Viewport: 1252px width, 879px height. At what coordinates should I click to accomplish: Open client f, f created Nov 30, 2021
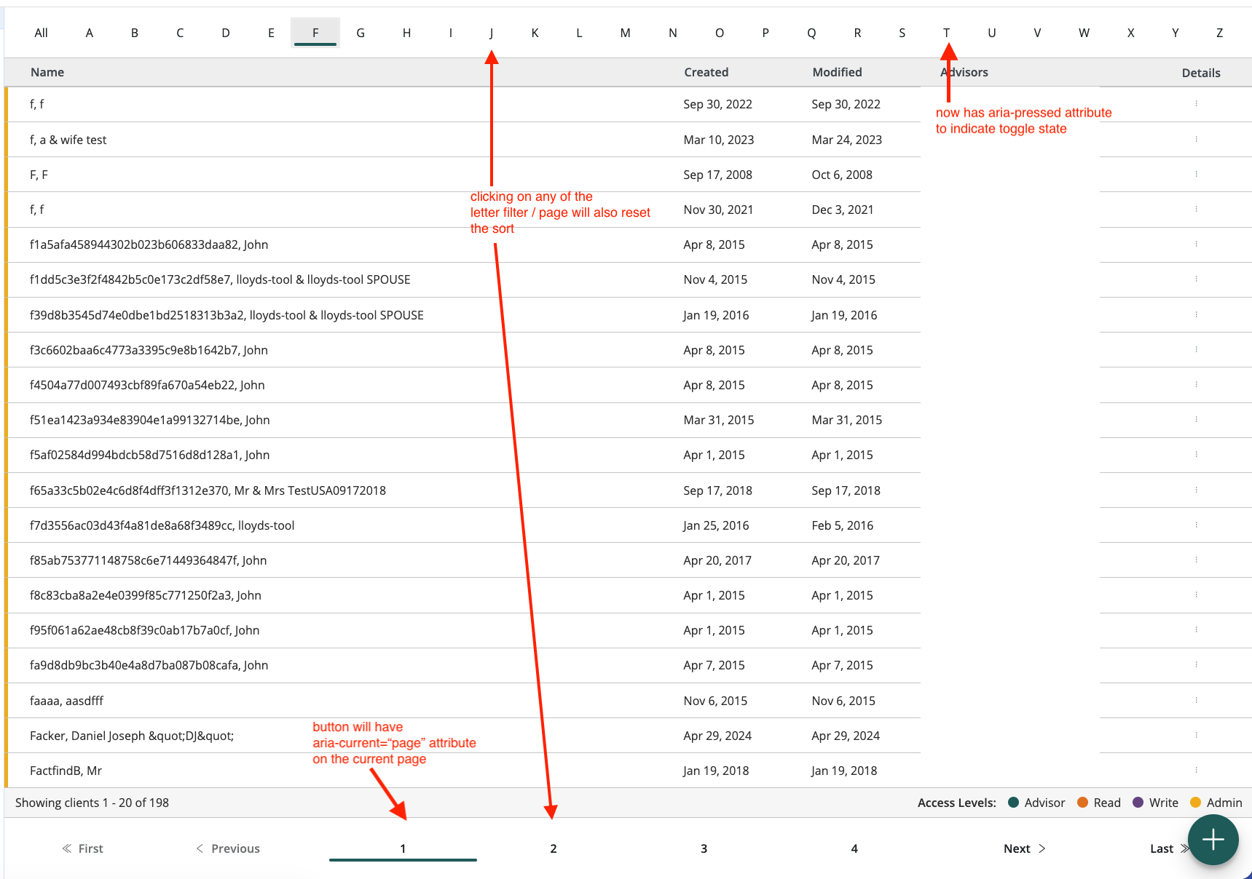[36, 210]
